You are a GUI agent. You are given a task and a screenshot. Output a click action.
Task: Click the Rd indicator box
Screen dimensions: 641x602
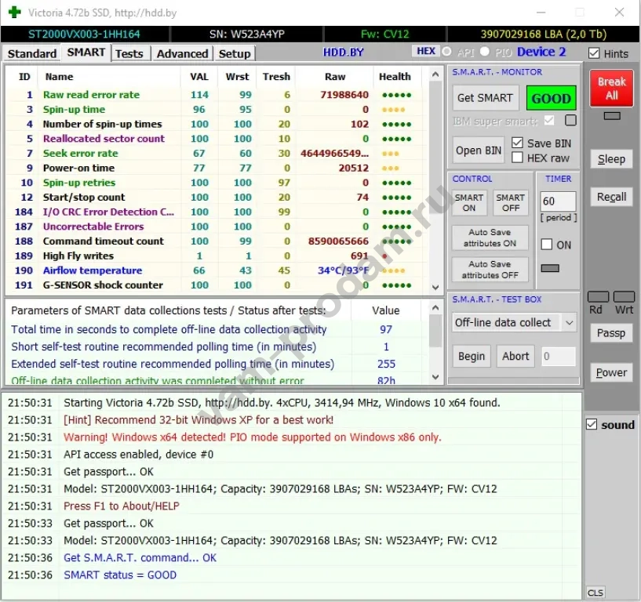pyautogui.click(x=598, y=296)
